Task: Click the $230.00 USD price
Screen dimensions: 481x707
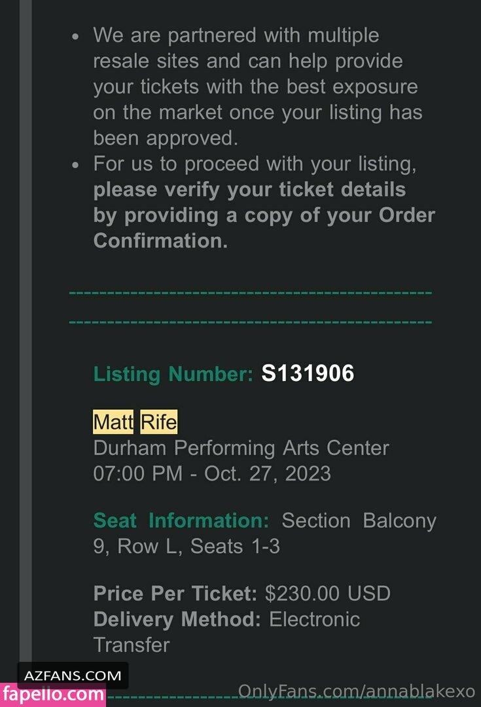Action: [327, 594]
